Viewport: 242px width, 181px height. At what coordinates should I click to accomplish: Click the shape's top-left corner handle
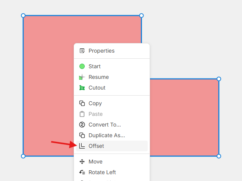coord(23,16)
